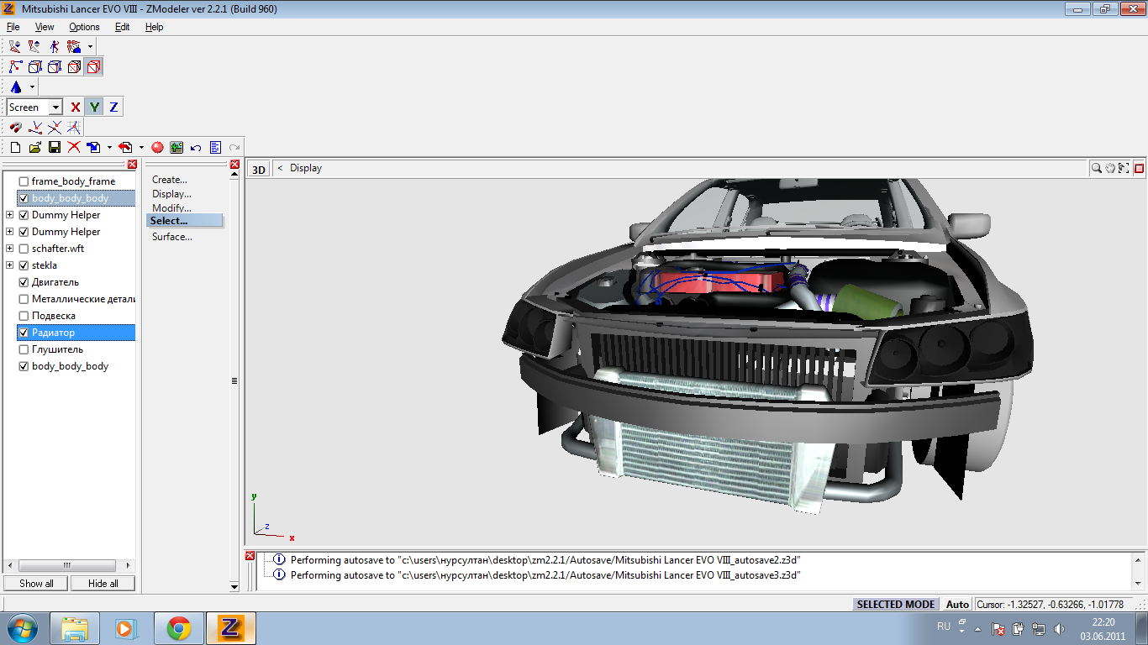
Task: Click the magnifier zoom icon in viewport
Action: pos(1097,168)
